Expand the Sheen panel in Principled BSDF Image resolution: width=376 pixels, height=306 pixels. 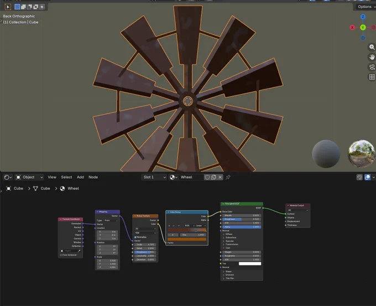tap(224, 272)
